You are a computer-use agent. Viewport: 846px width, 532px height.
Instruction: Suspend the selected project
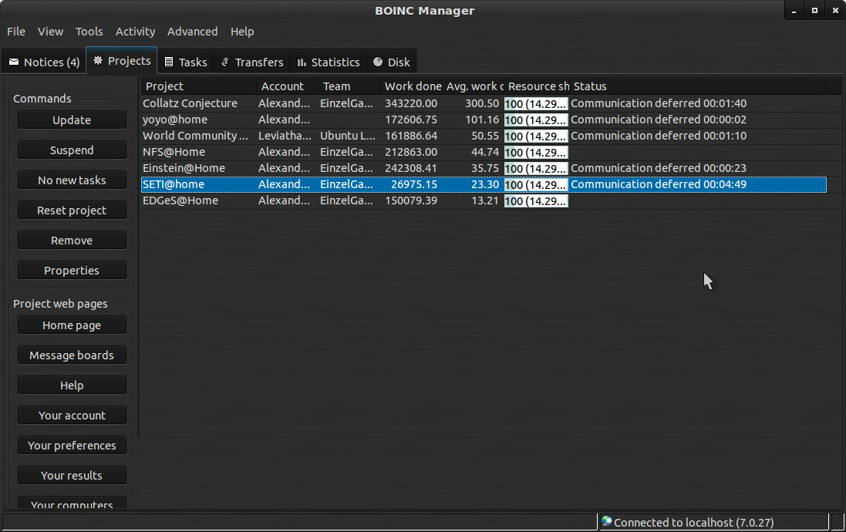coord(72,150)
